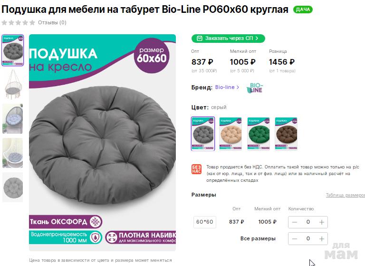The image size is (365, 266).
Task: Click the red БЕЗ НДС badge icon
Action: click(196, 169)
